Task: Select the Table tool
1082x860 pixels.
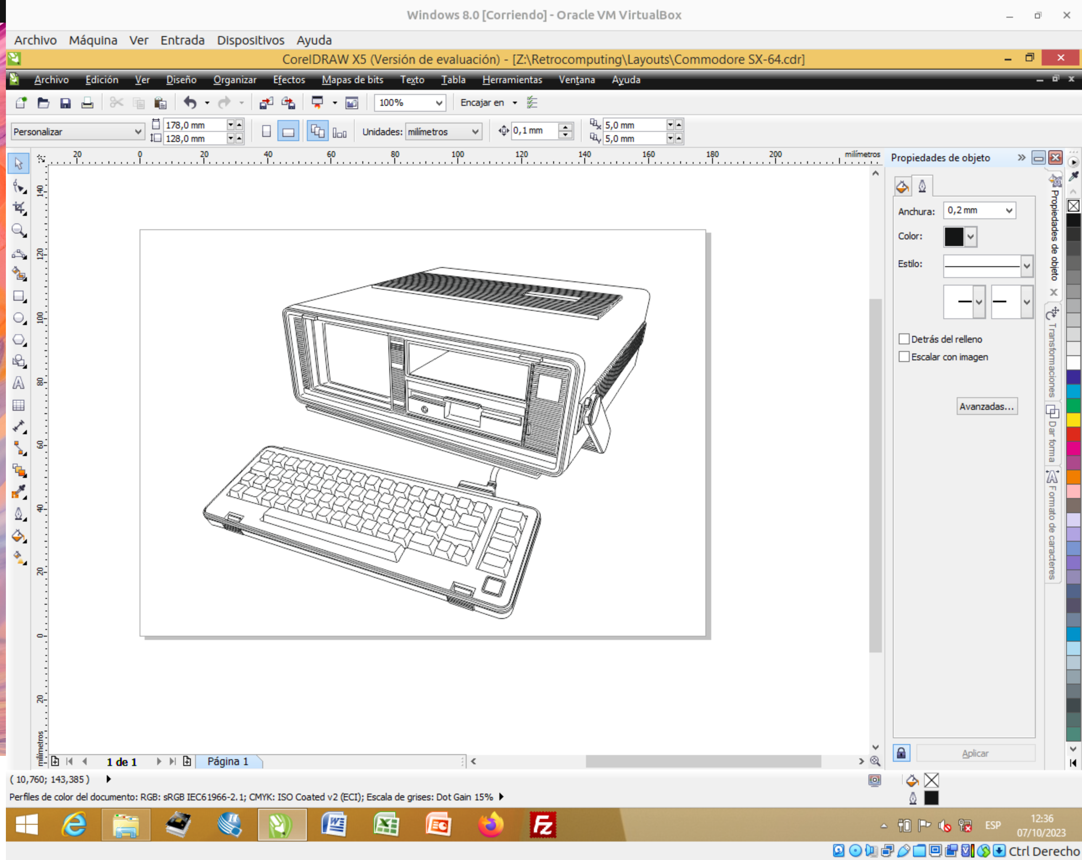Action: [18, 405]
